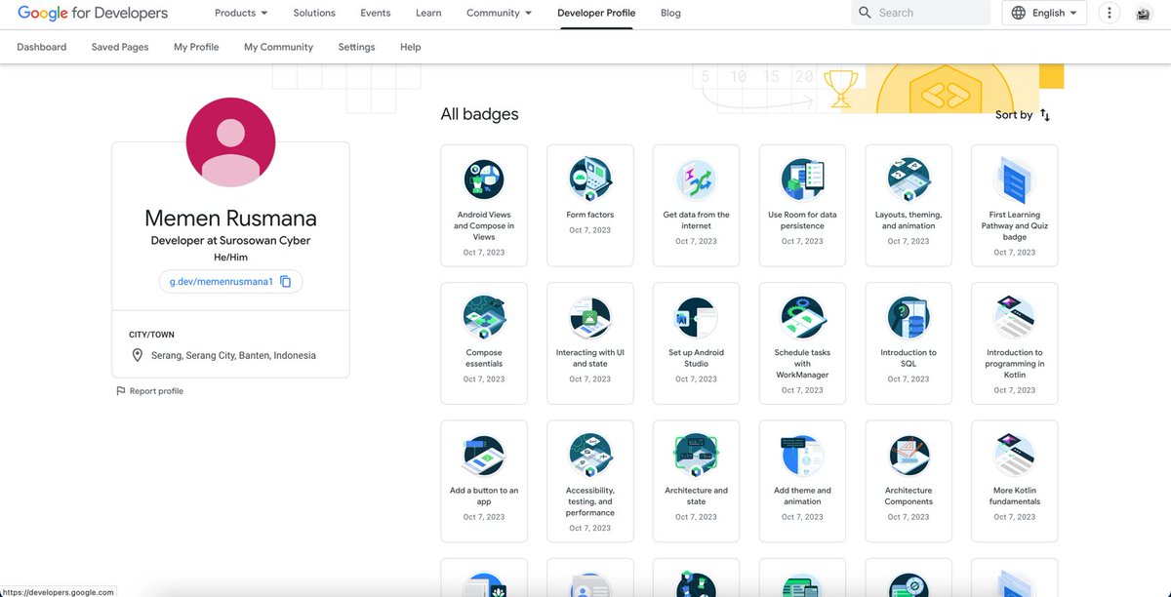
Task: Switch to the Saved Pages tab
Action: (120, 47)
